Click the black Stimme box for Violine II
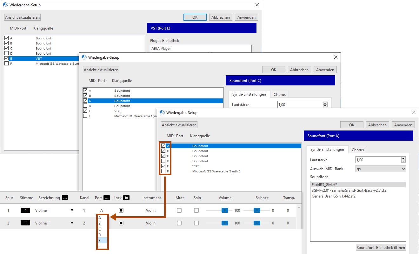Screen dimensions: 419x254 pyautogui.click(x=25, y=223)
